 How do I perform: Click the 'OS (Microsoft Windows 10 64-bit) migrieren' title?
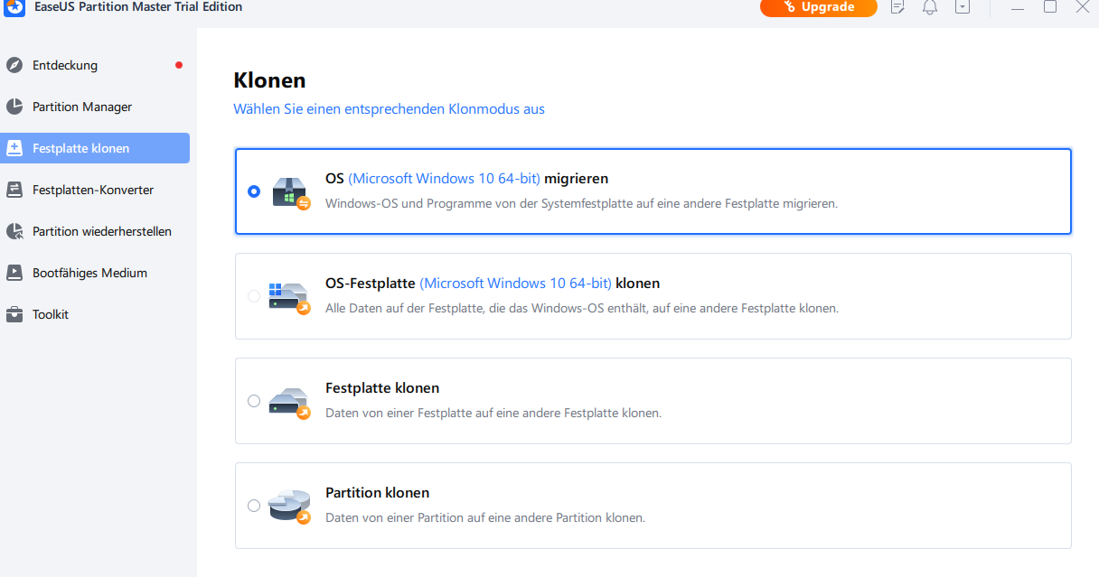click(x=466, y=179)
